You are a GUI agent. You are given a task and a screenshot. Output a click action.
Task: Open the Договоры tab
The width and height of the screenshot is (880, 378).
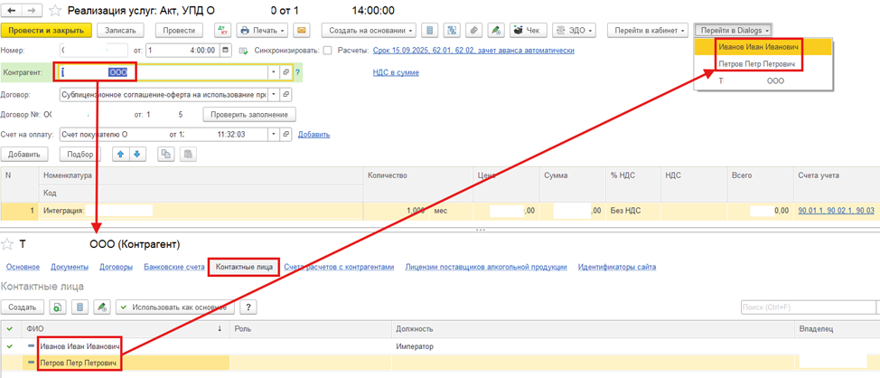click(116, 267)
